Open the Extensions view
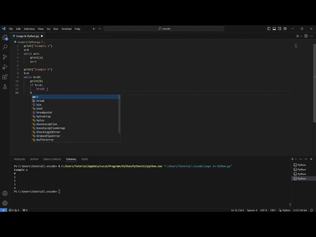This screenshot has width=316, height=237. pos(5,77)
